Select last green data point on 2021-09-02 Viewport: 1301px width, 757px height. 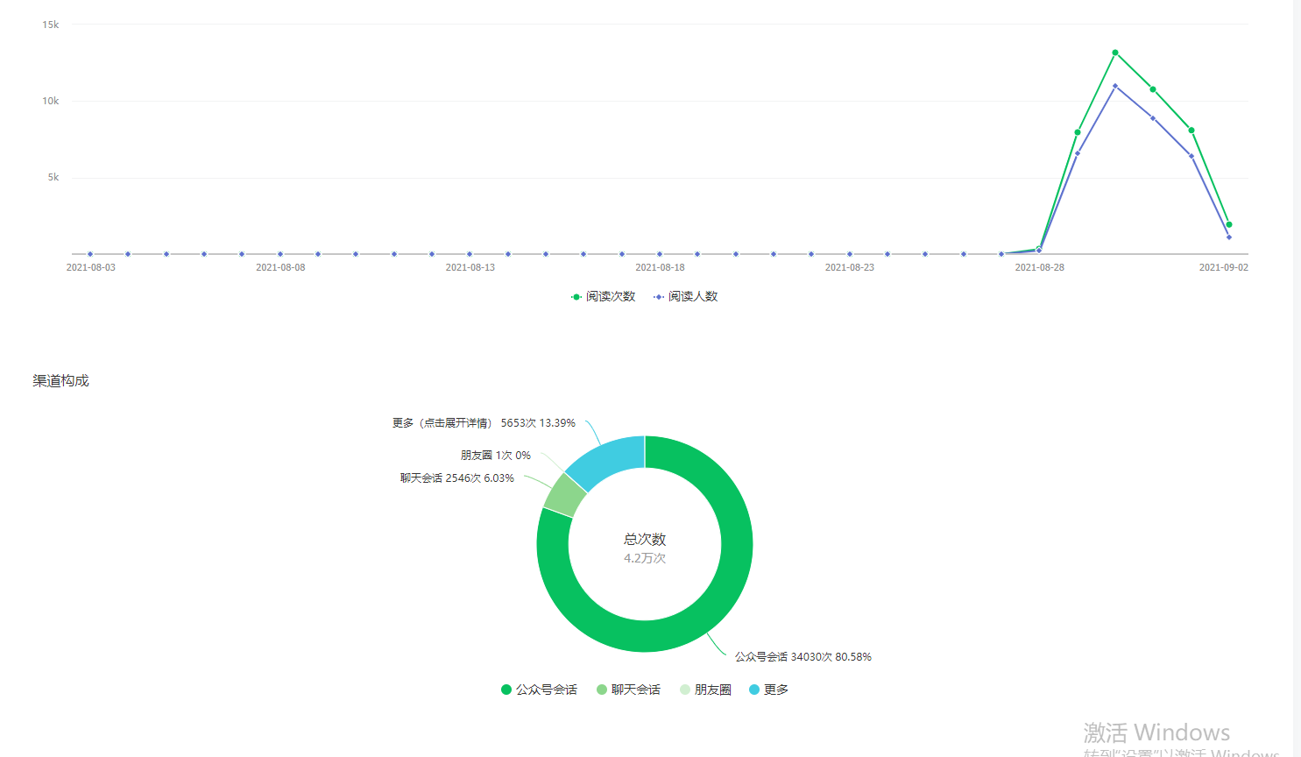point(1229,225)
